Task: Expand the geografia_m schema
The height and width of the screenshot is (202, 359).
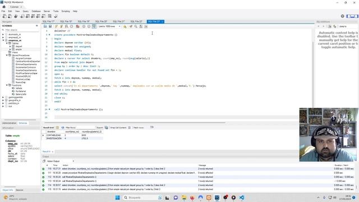Action: point(3,100)
